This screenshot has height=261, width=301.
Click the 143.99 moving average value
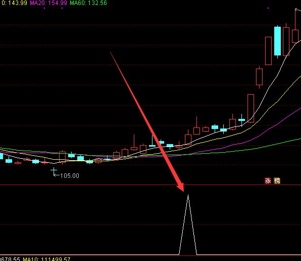tap(14, 3)
